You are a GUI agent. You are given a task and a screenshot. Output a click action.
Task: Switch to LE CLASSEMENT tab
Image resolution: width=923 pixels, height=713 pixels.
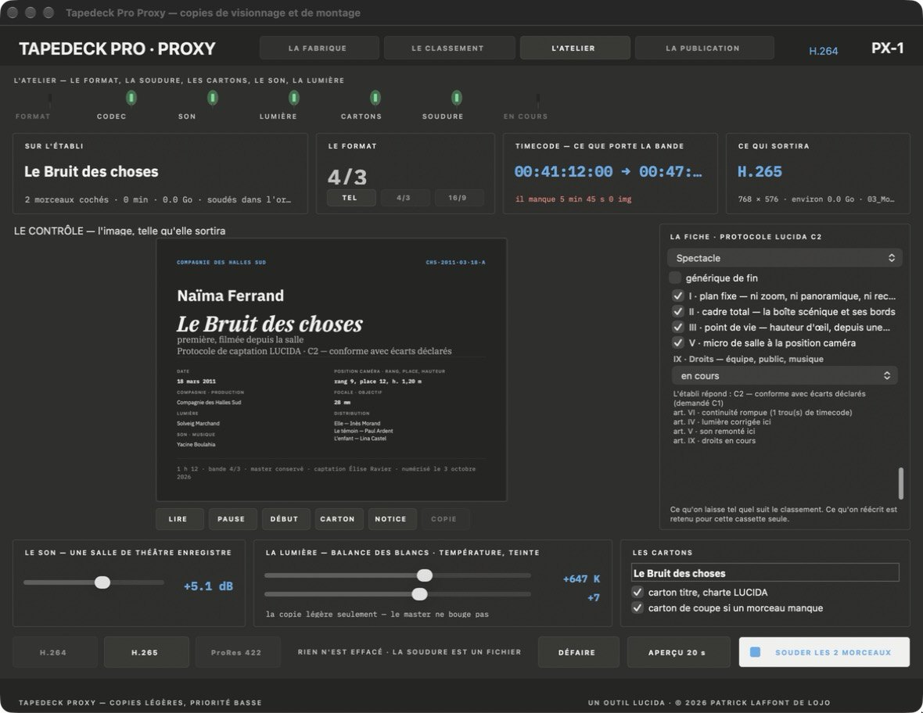coord(448,48)
